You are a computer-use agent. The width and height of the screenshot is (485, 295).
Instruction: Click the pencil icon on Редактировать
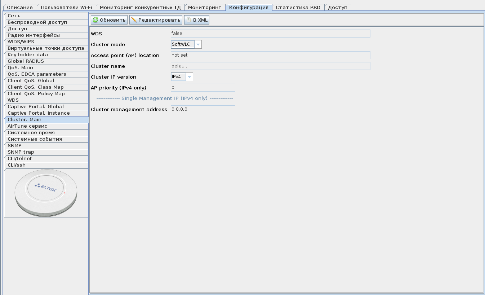[x=134, y=20]
